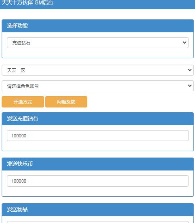Select the 发送充值钻石 panel header

click(x=98, y=119)
